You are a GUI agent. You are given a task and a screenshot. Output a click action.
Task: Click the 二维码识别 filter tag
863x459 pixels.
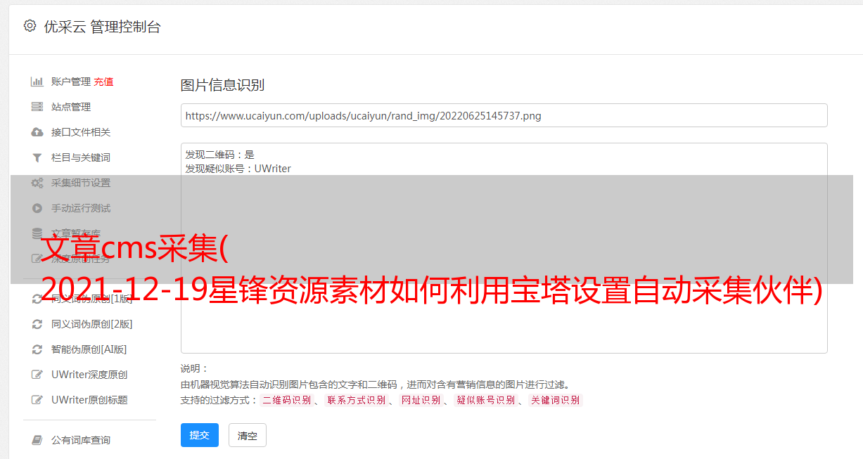tap(286, 400)
